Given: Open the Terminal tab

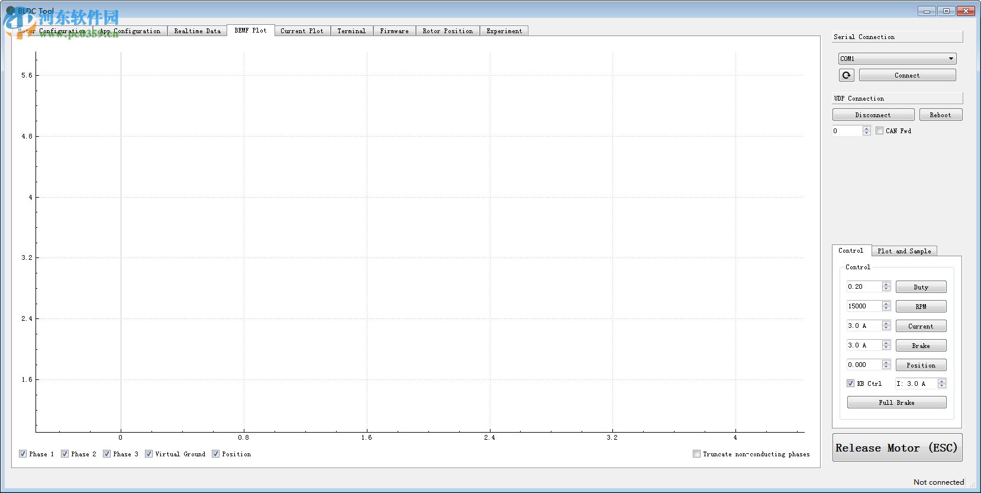Looking at the screenshot, I should coord(351,31).
